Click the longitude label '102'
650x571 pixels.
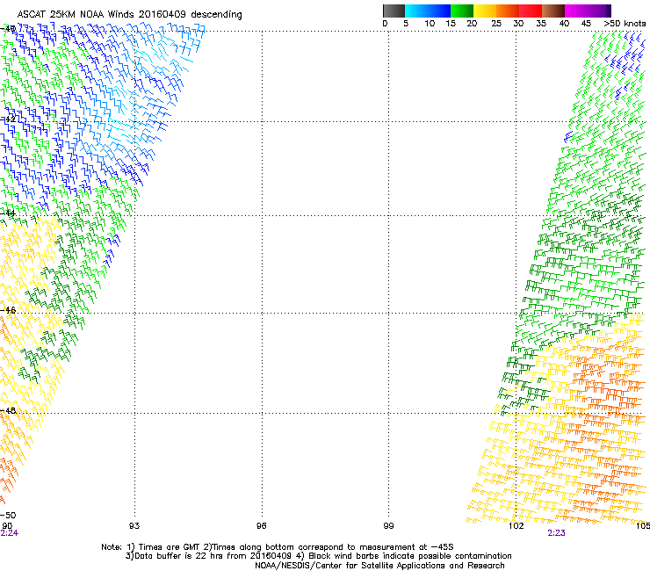pyautogui.click(x=516, y=526)
